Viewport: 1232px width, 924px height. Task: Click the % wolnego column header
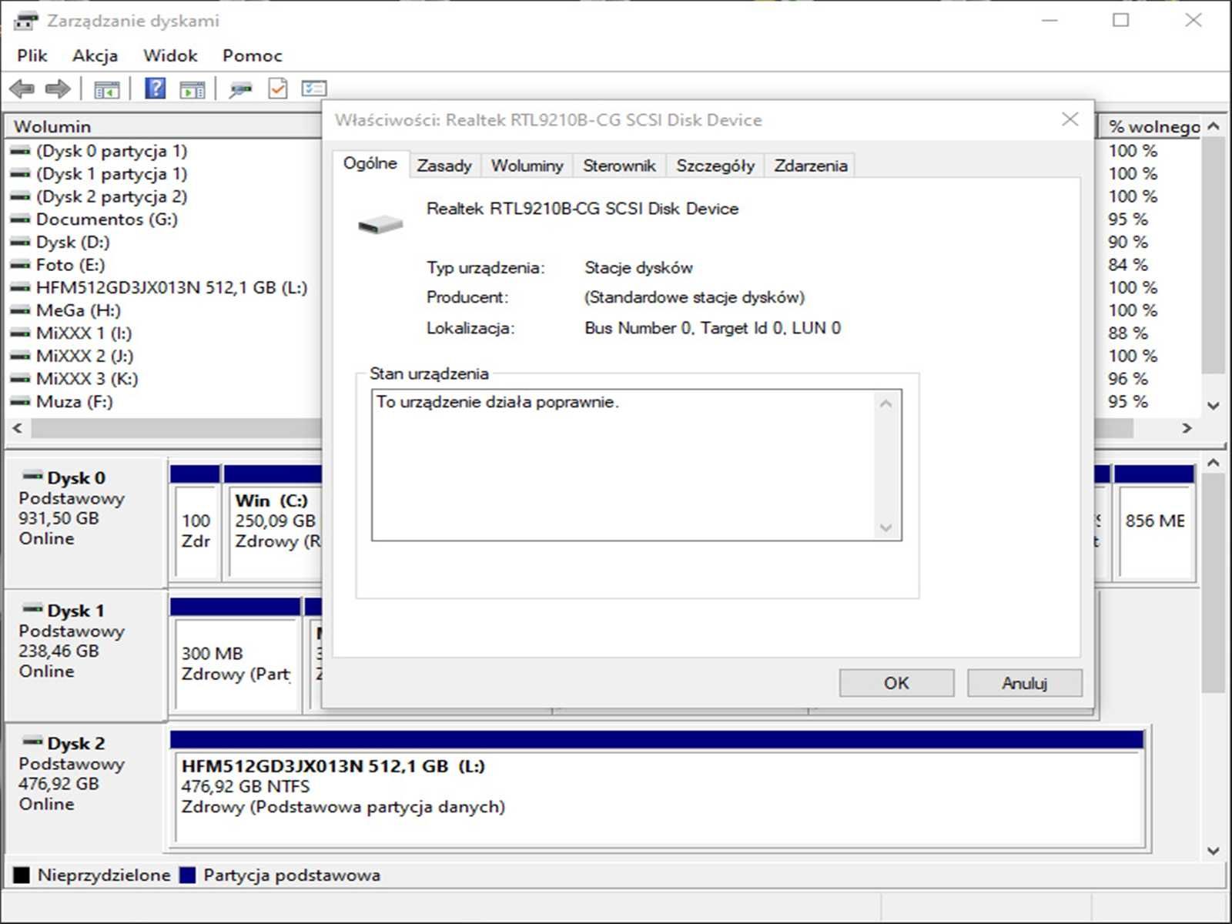(1151, 126)
